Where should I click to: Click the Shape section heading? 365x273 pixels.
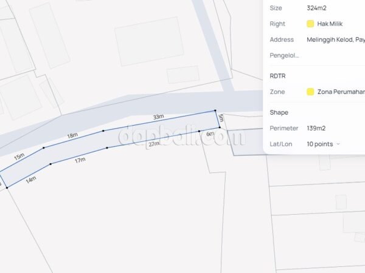[279, 112]
